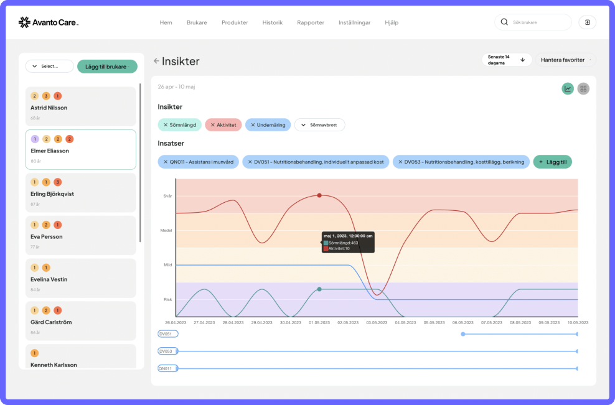Switch to grid view icon
Screen dimensions: 615x405
pyautogui.click(x=583, y=88)
